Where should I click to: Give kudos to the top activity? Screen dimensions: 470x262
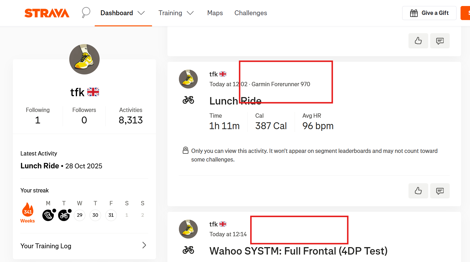tap(418, 41)
